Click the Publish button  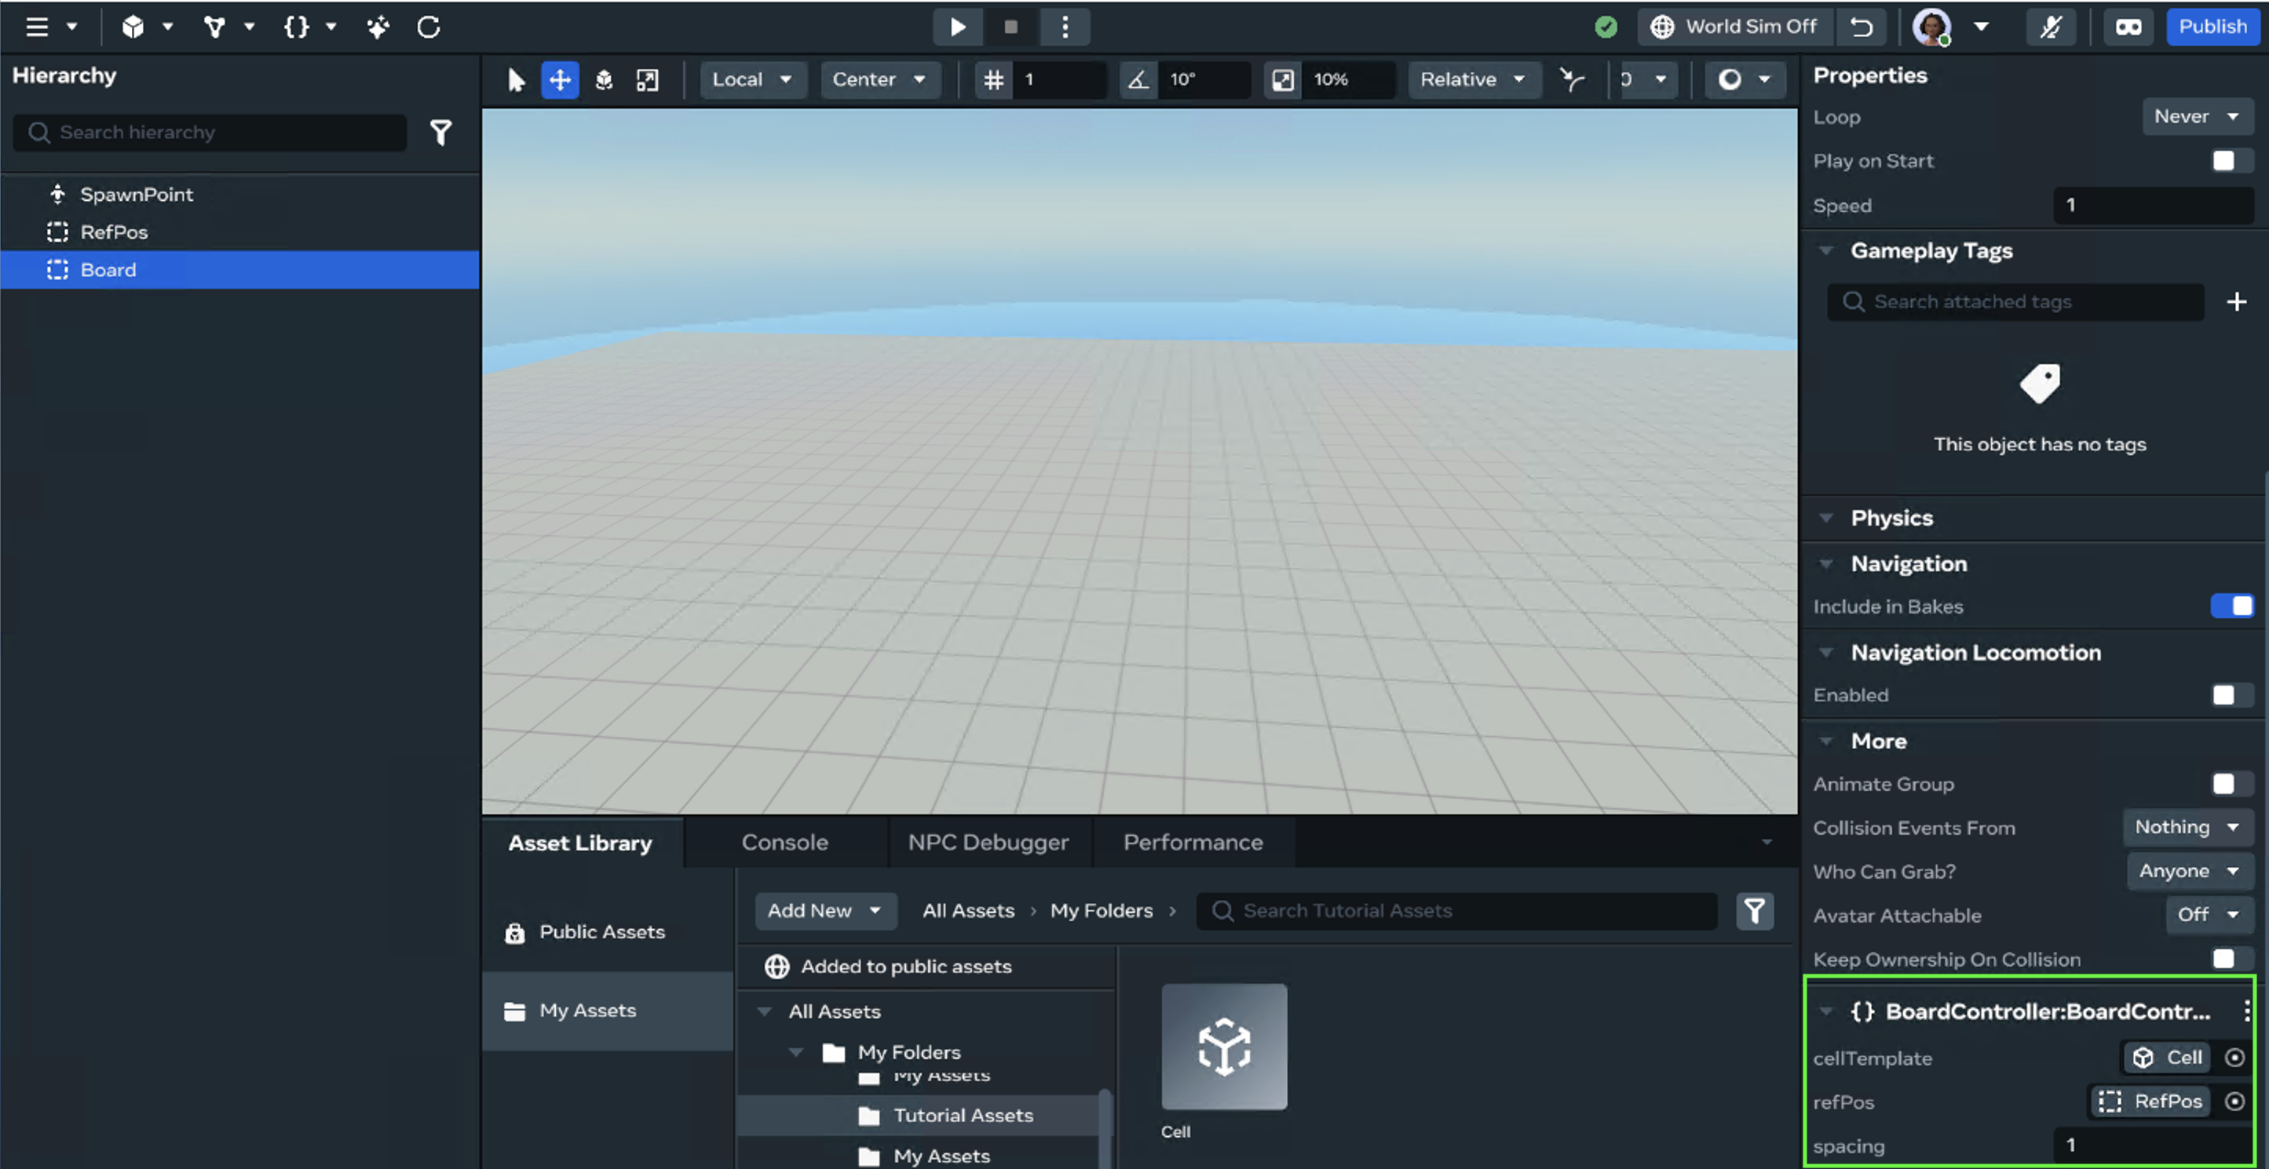point(2212,27)
